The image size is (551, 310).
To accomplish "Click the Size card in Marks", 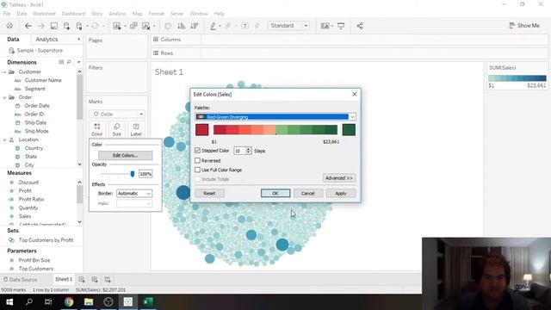I will tap(117, 129).
